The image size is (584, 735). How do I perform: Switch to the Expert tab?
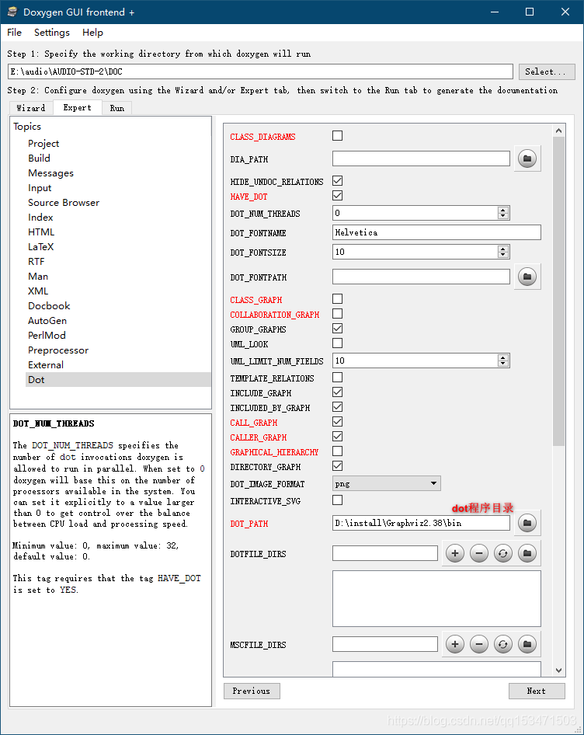point(78,107)
